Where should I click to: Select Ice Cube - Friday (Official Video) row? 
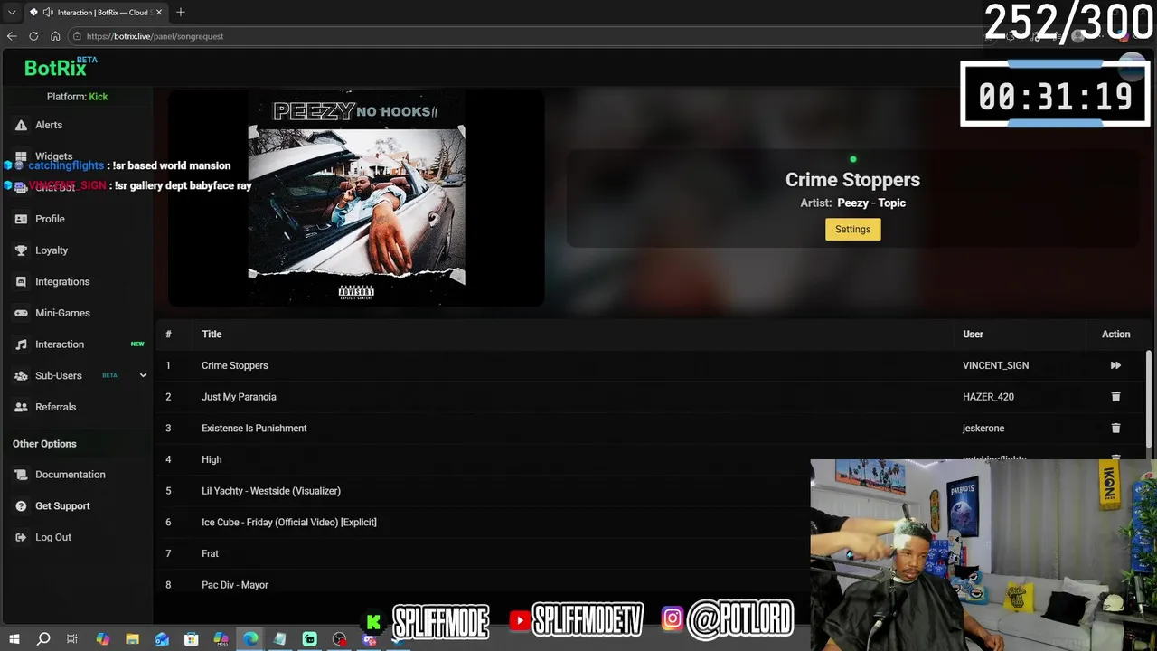coord(289,523)
